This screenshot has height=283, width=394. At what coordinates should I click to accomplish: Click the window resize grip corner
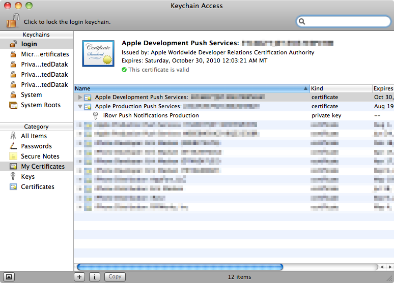pyautogui.click(x=390, y=278)
